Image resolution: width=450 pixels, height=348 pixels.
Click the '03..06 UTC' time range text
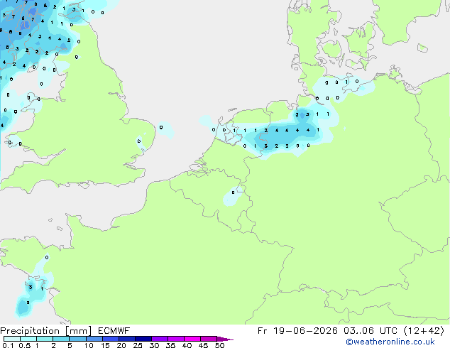(x=371, y=331)
